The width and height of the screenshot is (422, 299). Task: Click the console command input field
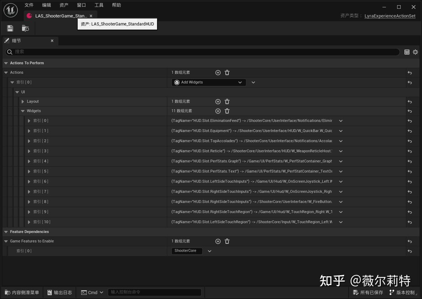tap(155, 292)
